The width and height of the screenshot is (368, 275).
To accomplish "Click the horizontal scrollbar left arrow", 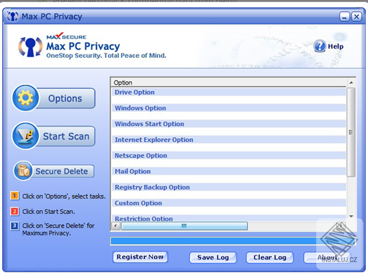I will [x=115, y=226].
